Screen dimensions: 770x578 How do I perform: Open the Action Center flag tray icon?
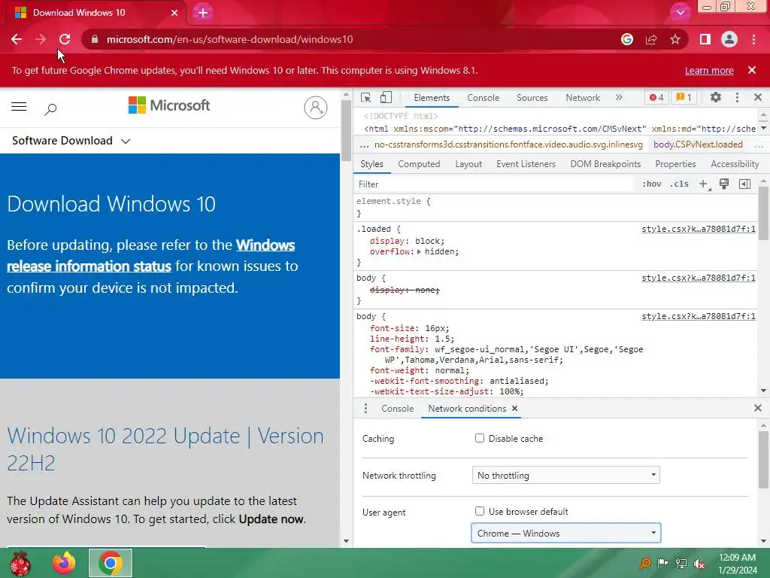point(663,563)
